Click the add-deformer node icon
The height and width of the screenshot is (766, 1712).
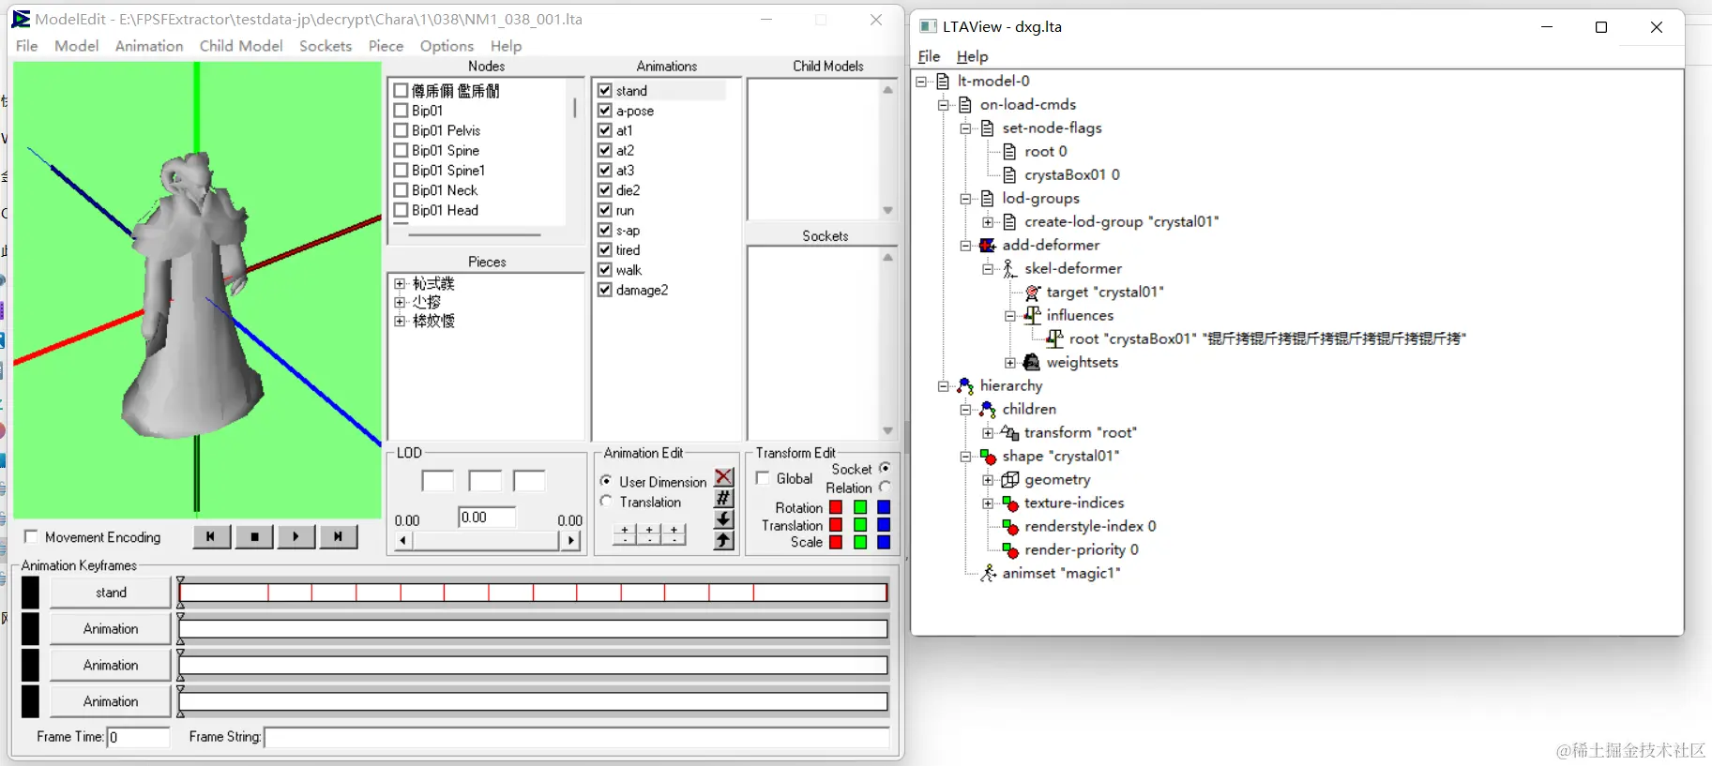[987, 246]
